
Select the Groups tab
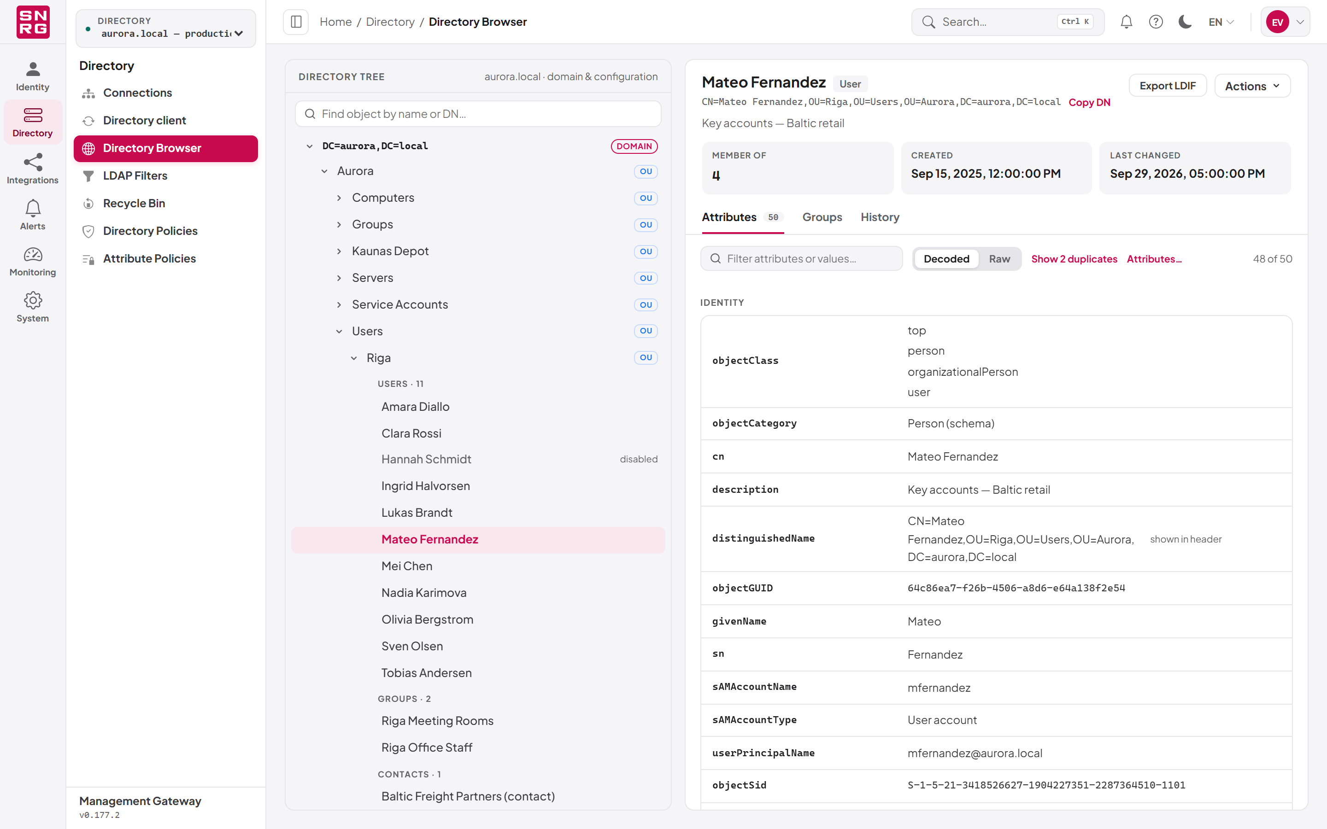pos(822,218)
